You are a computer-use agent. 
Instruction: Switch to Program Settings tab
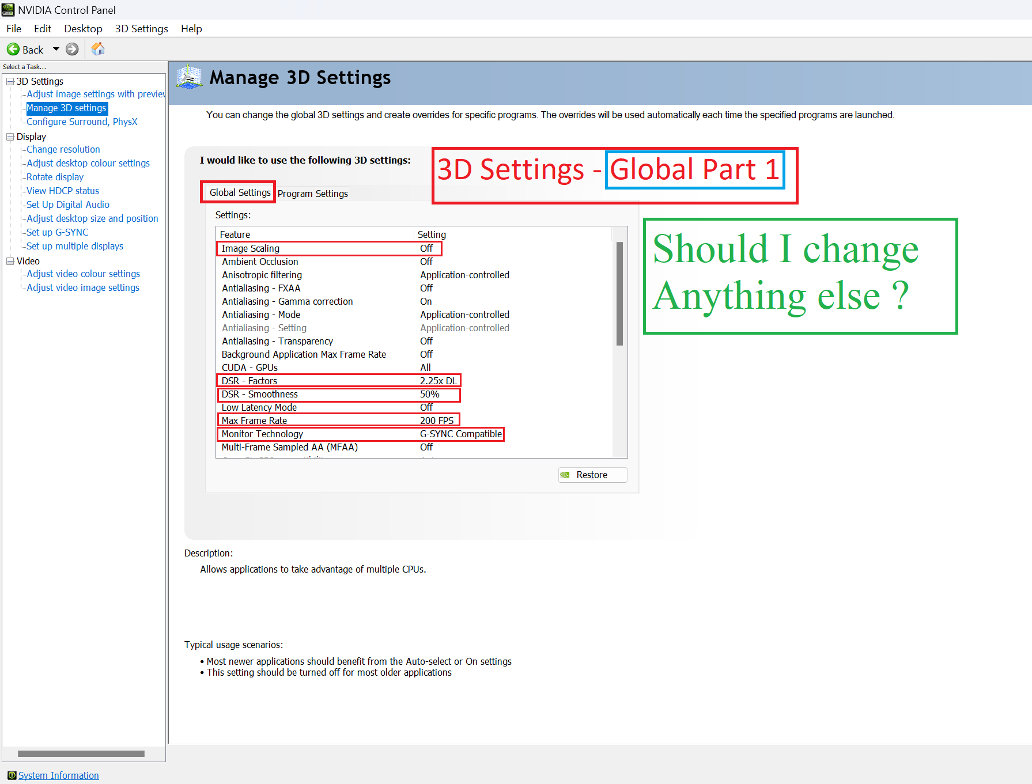pos(313,194)
